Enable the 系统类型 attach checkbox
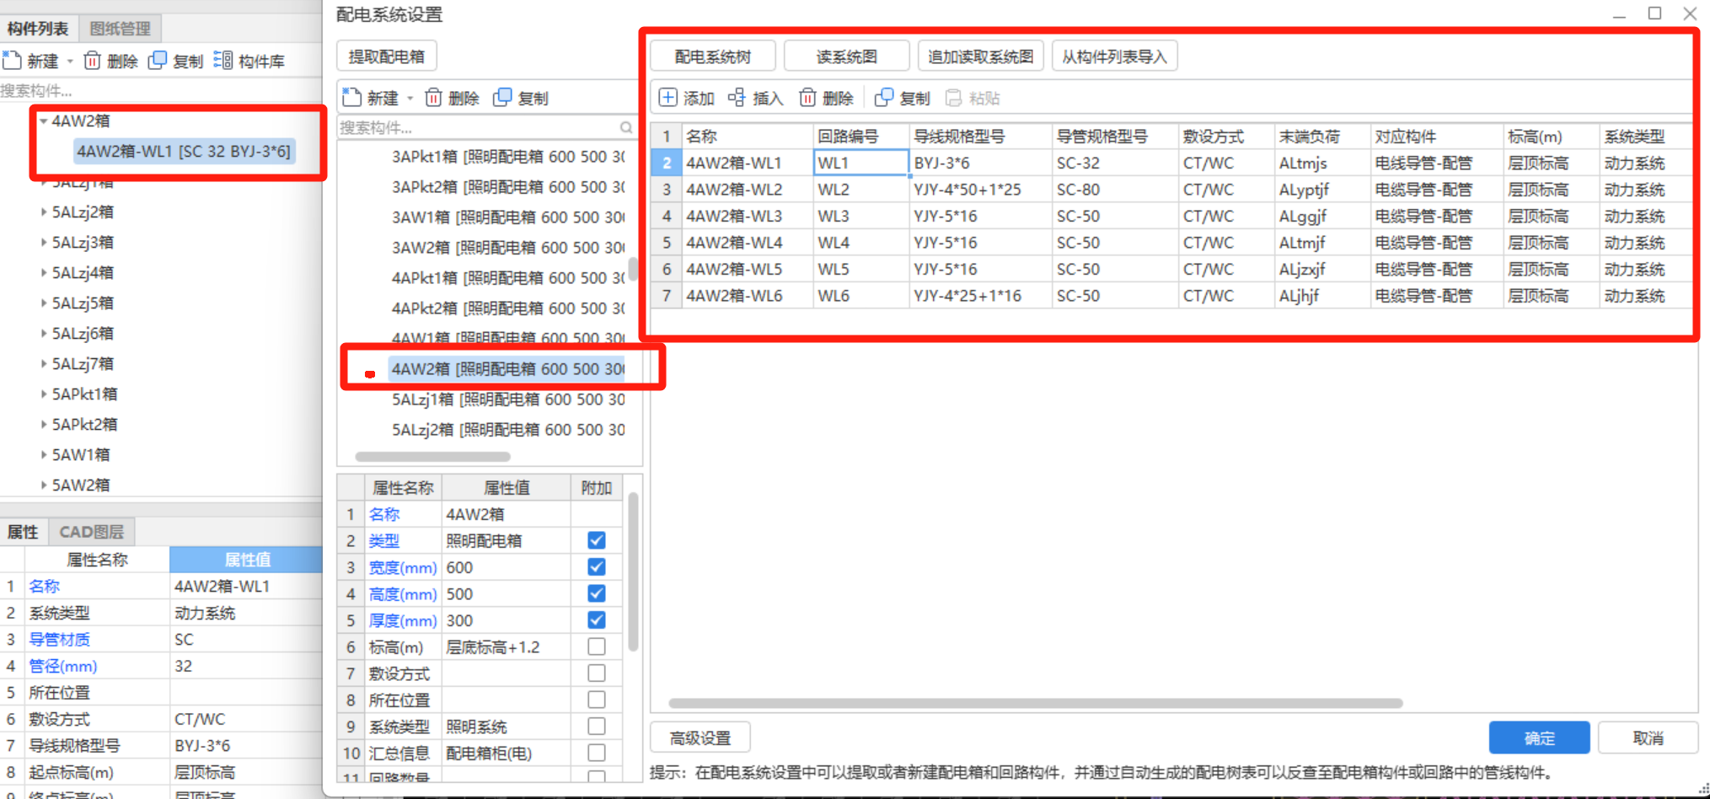The width and height of the screenshot is (1710, 799). (597, 727)
